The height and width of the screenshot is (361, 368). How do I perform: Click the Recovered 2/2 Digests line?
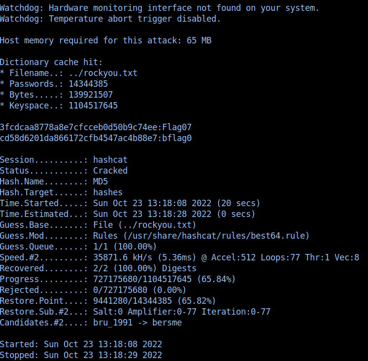pyautogui.click(x=98, y=268)
